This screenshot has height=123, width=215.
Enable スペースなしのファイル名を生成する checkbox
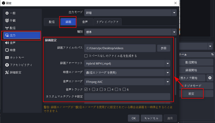click(86, 56)
